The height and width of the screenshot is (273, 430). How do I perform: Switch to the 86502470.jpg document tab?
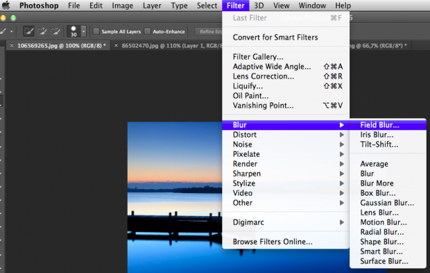(171, 46)
